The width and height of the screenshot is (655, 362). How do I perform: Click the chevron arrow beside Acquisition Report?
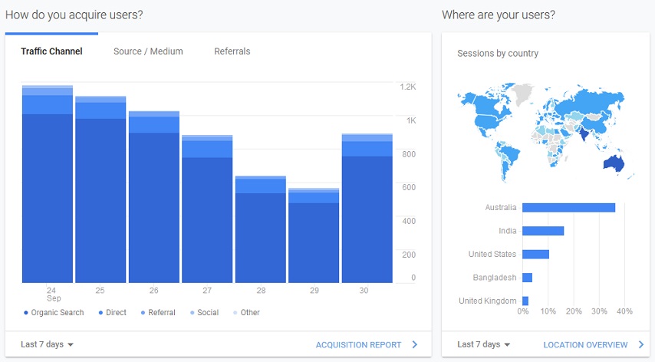coord(415,344)
